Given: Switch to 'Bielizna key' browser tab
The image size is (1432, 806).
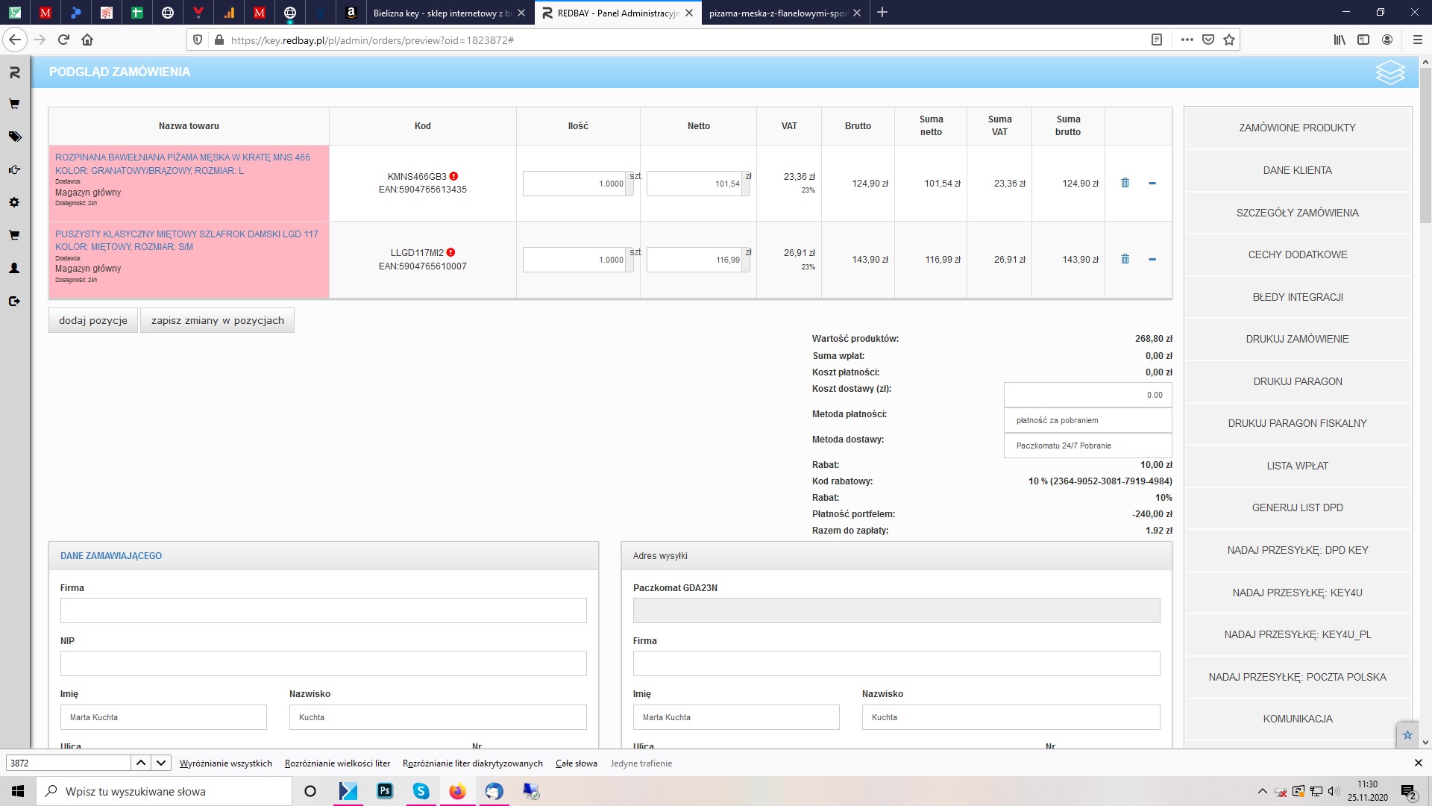Looking at the screenshot, I should [x=440, y=13].
